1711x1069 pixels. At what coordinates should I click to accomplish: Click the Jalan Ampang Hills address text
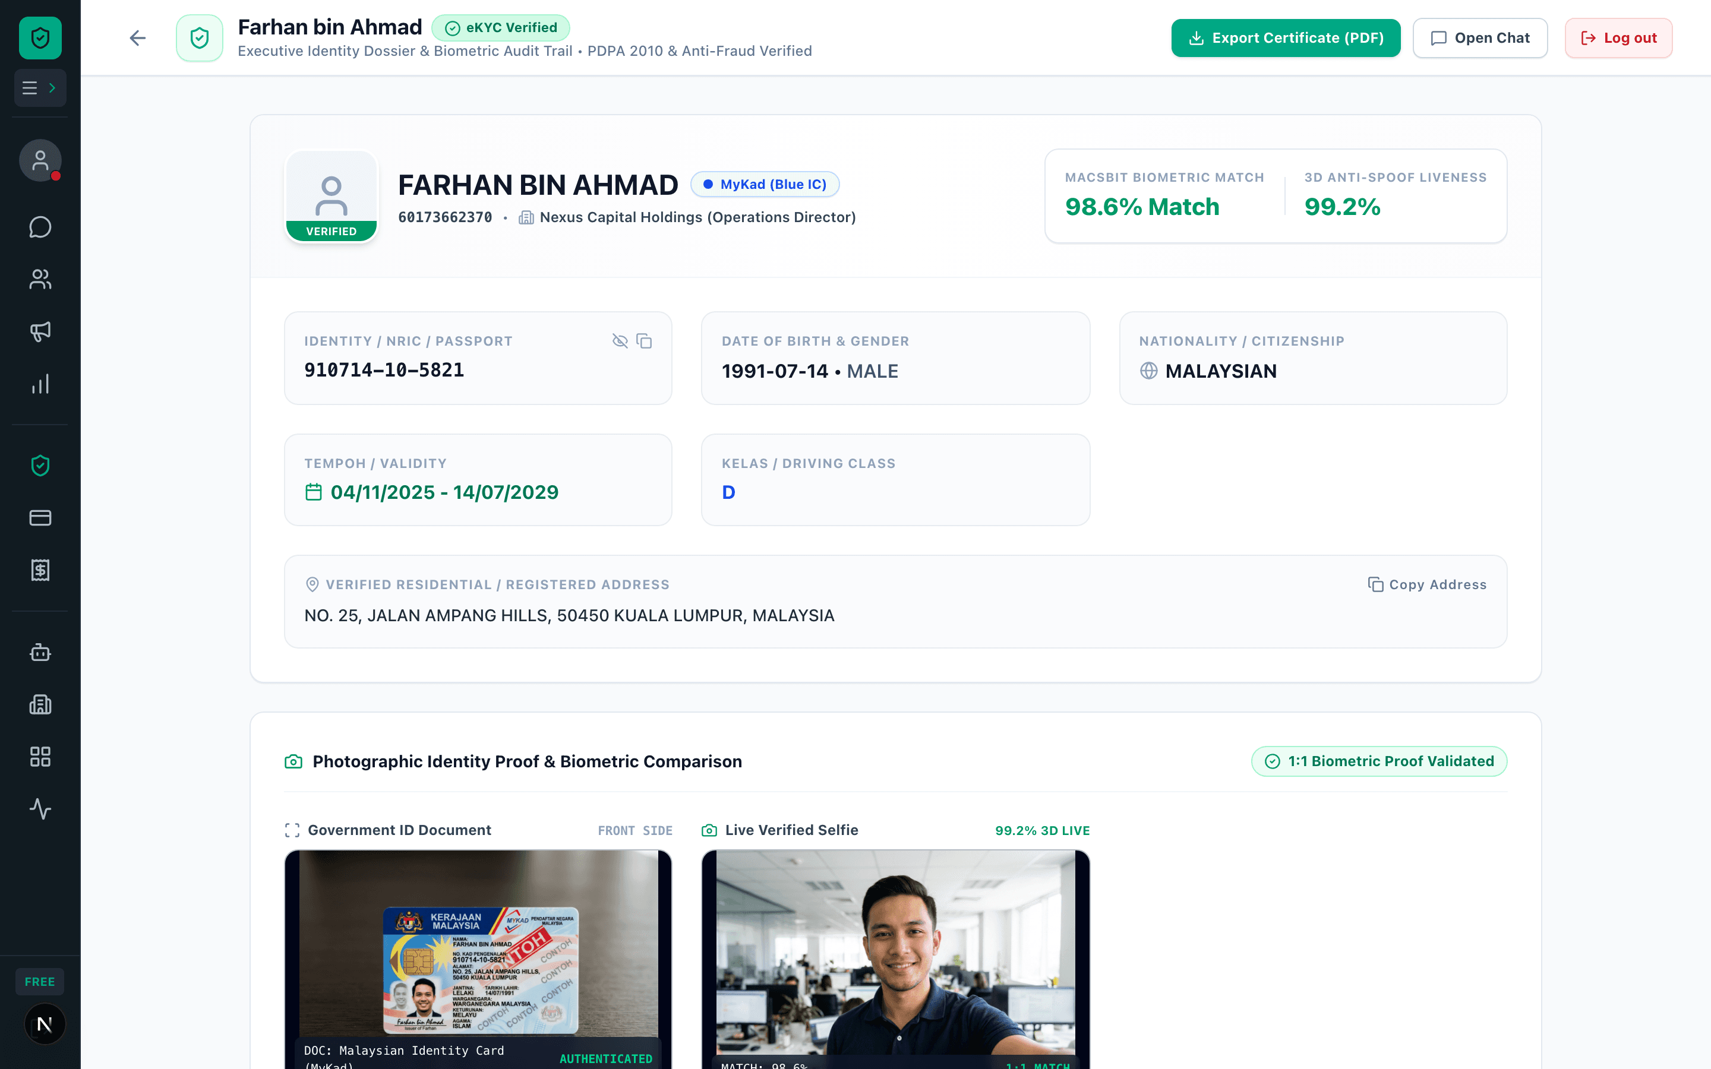click(x=569, y=615)
